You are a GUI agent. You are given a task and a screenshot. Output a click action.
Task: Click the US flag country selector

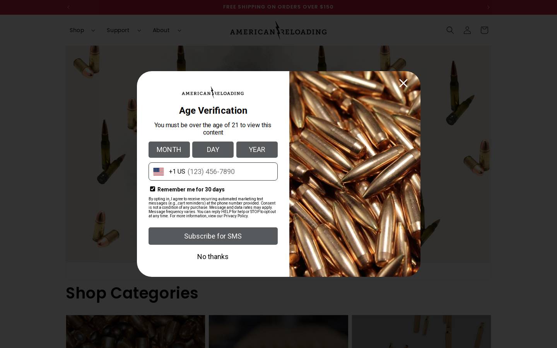coord(159,172)
